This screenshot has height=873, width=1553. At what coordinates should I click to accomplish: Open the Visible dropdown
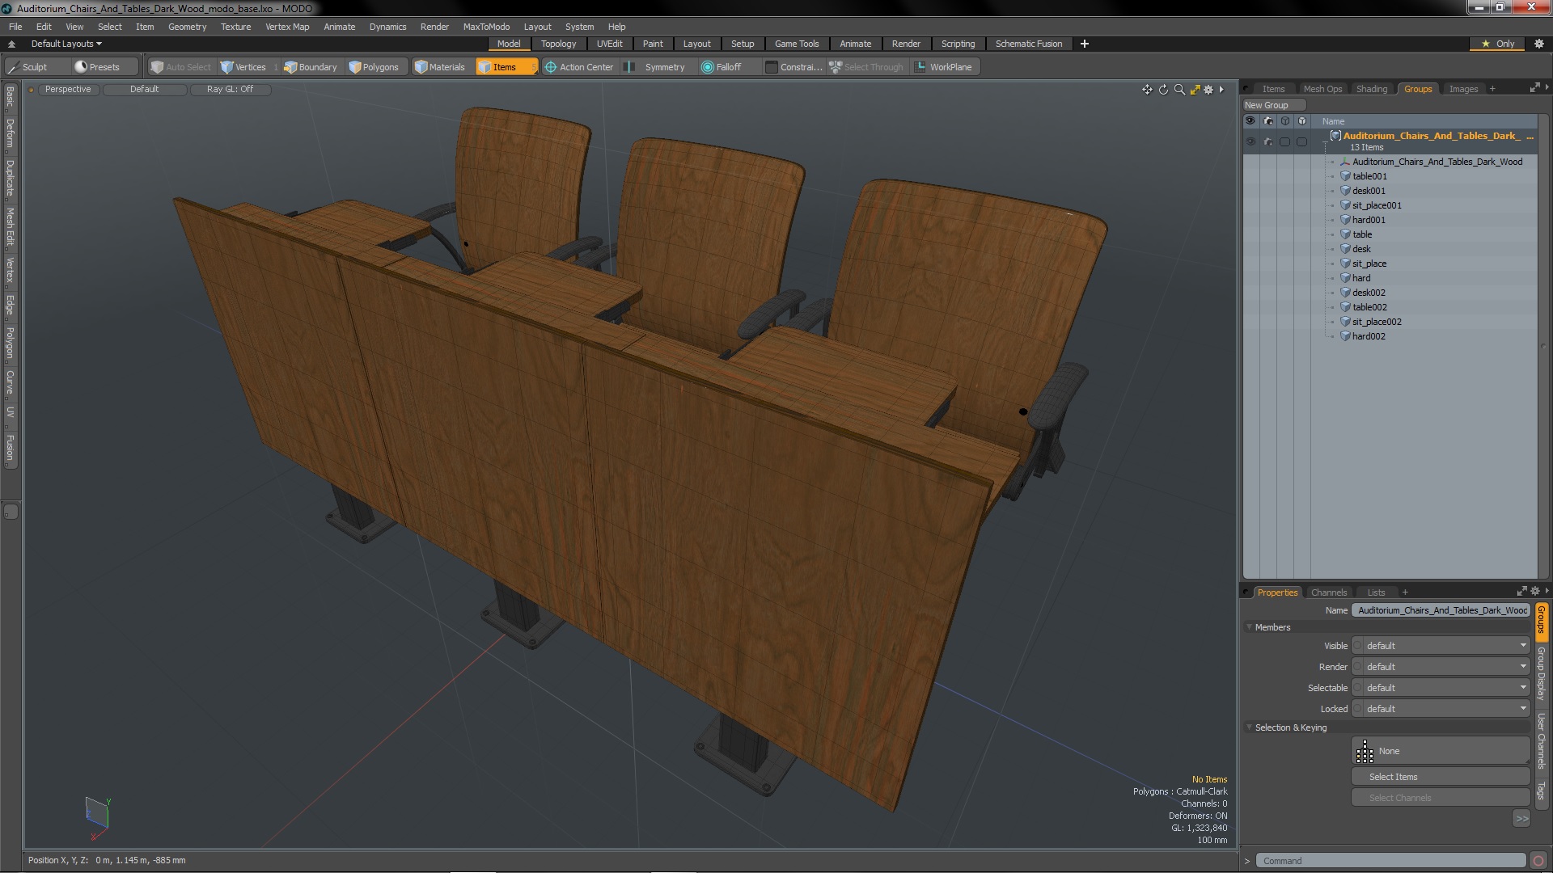[x=1441, y=646]
